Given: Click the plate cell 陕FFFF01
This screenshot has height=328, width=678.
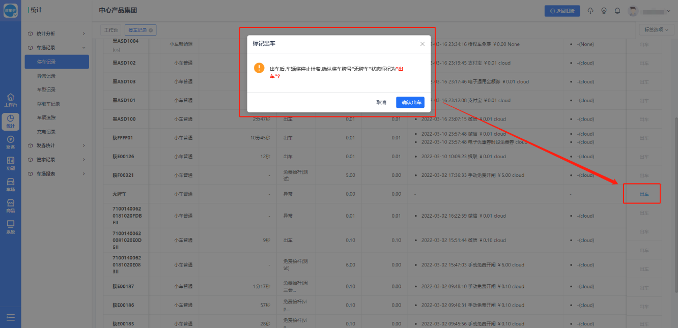Looking at the screenshot, I should [x=123, y=138].
